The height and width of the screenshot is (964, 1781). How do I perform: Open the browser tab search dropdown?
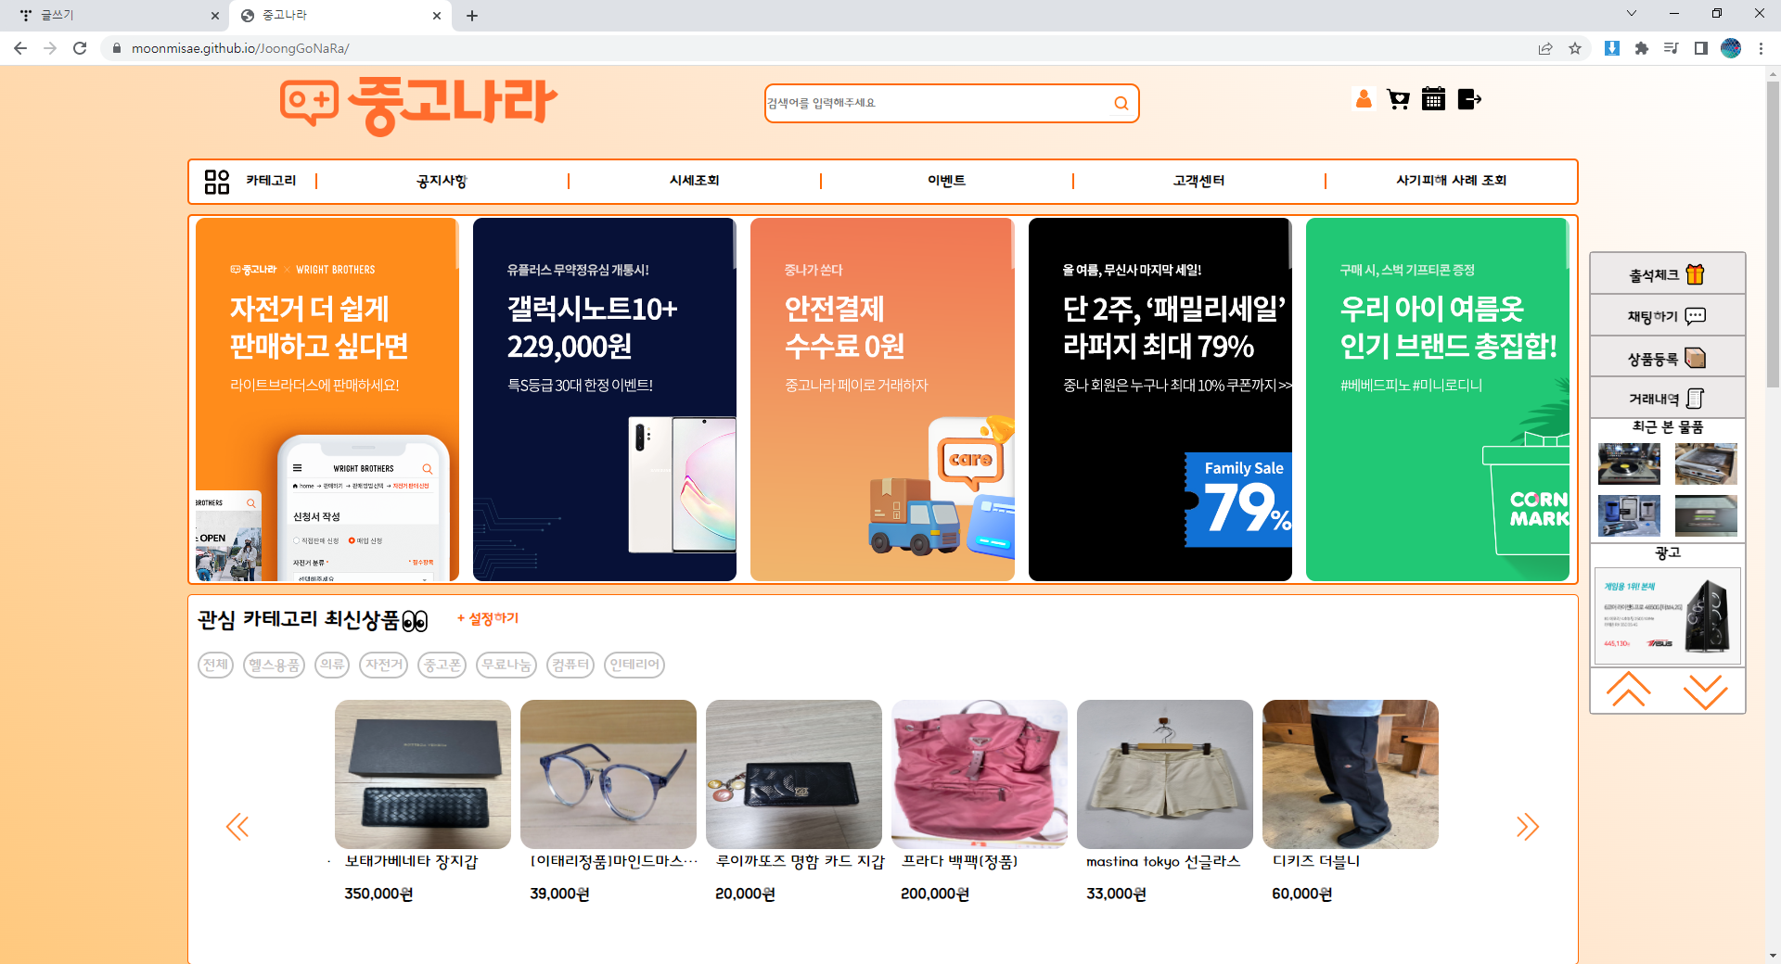pyautogui.click(x=1632, y=14)
